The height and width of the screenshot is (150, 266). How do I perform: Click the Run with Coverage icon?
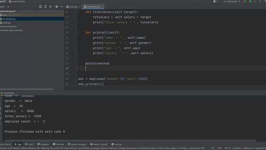[255, 1]
